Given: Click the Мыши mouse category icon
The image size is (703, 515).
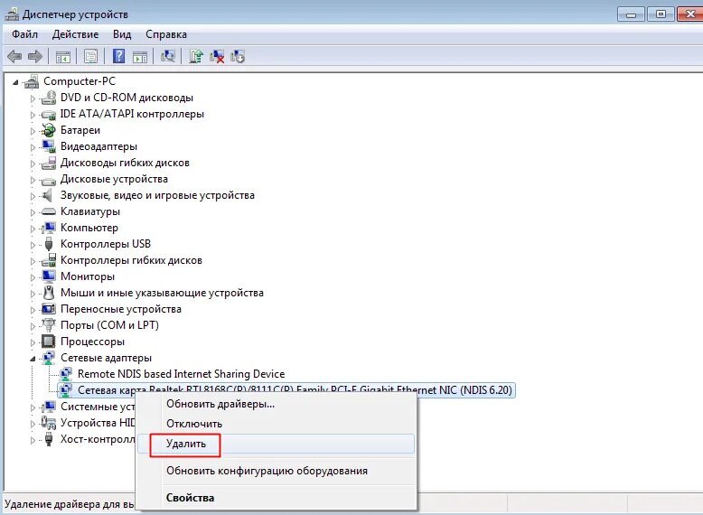Looking at the screenshot, I should (49, 293).
